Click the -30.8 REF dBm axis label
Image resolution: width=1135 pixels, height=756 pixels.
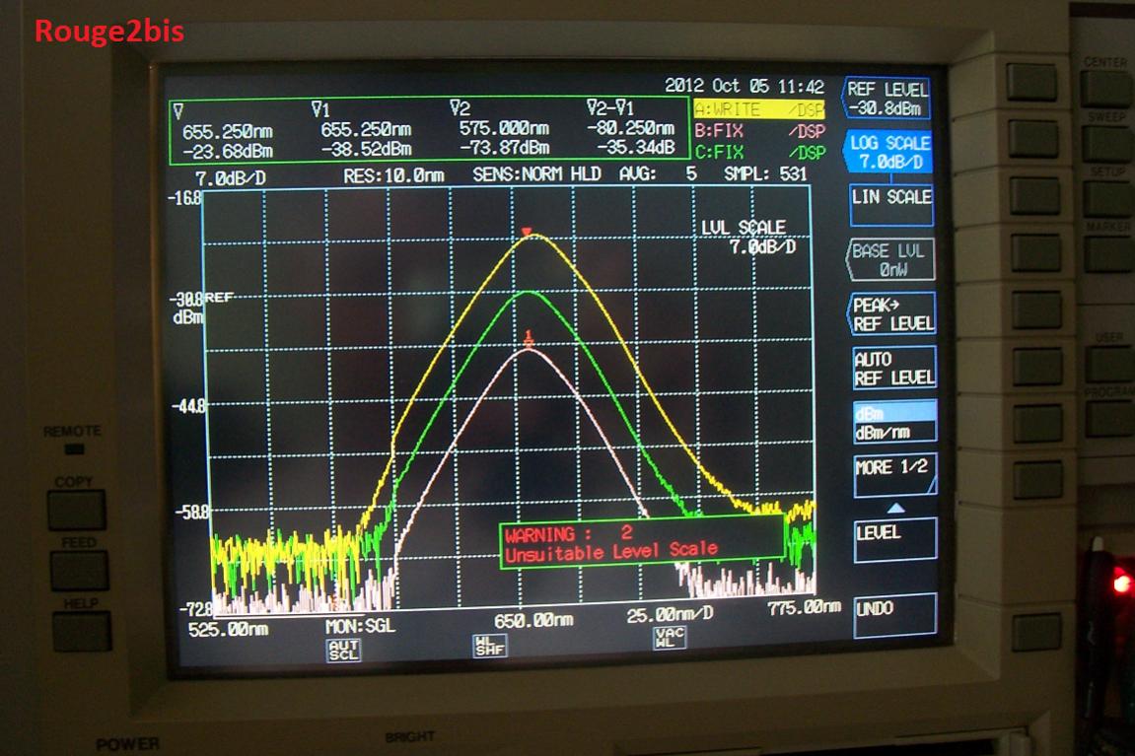[x=200, y=307]
